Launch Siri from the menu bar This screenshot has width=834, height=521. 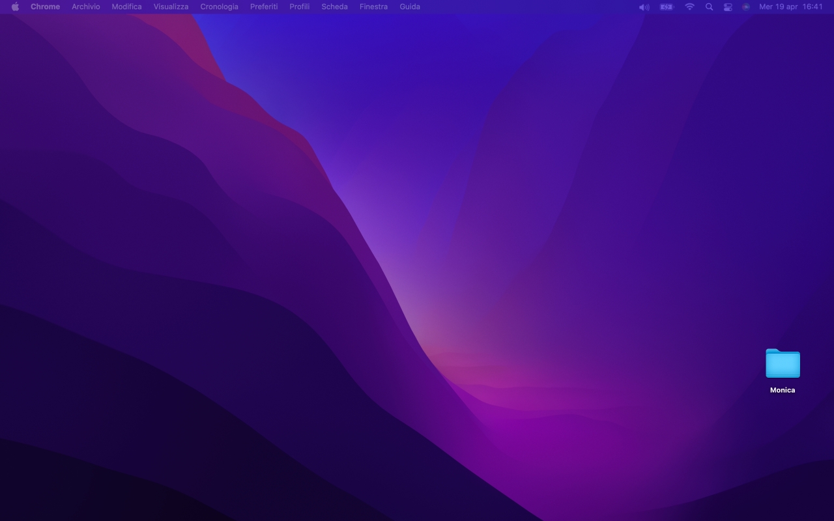pos(746,7)
